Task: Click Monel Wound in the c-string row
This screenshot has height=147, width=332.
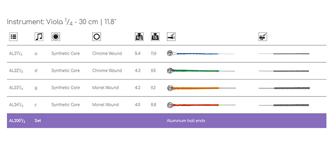Action: click(106, 105)
